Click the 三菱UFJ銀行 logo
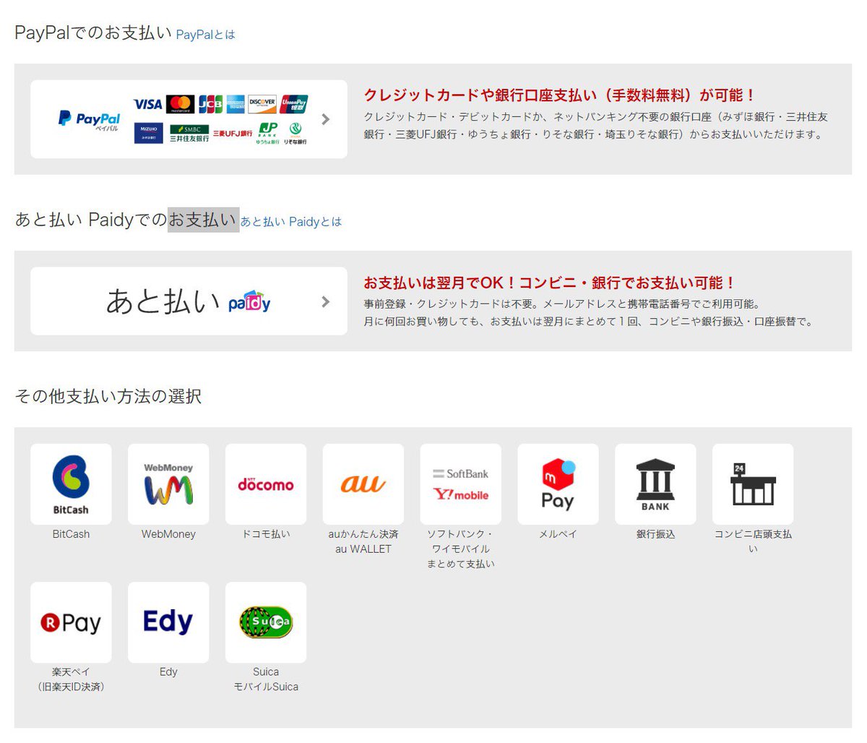This screenshot has width=867, height=743. (x=233, y=134)
